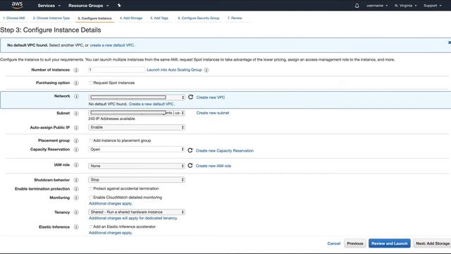The height and width of the screenshot is (254, 451).
Task: Show info icon for IAM role
Action: [76, 164]
